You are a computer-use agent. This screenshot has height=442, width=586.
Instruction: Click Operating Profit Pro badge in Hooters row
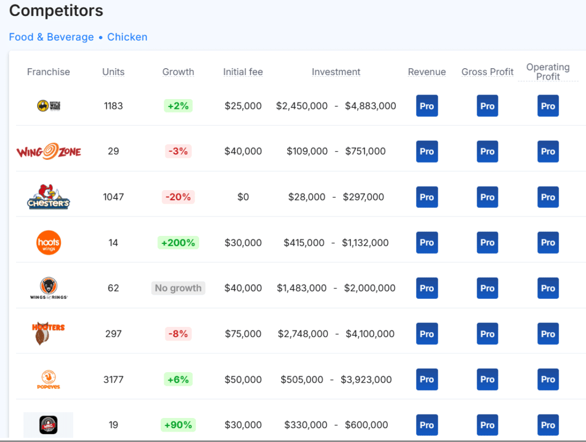[548, 334]
